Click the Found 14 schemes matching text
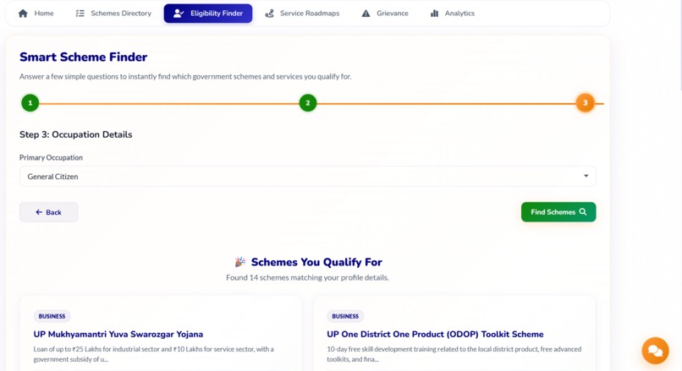 click(307, 277)
